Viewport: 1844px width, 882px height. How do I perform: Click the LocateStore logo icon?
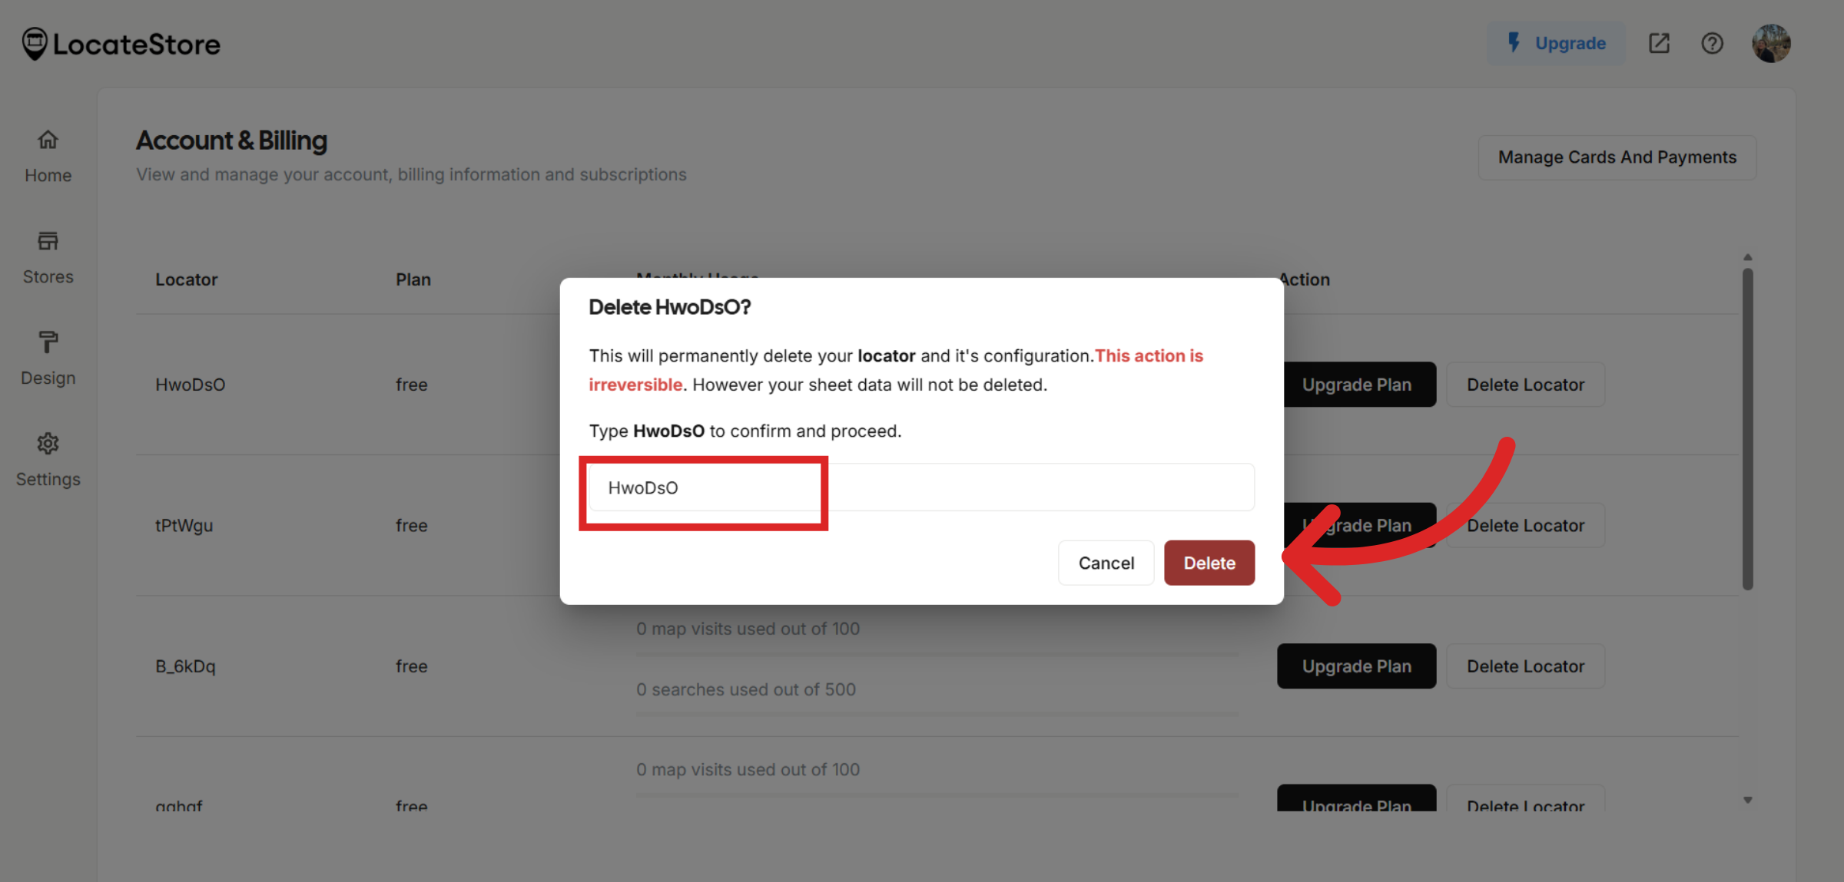click(x=34, y=43)
